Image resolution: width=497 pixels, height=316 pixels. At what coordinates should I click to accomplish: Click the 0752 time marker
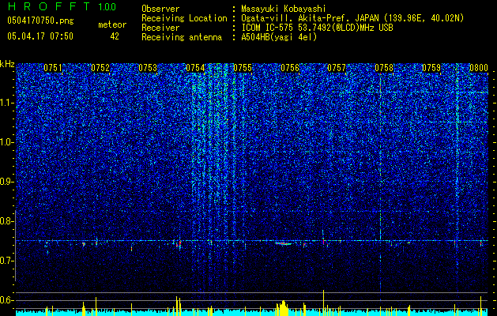[100, 68]
